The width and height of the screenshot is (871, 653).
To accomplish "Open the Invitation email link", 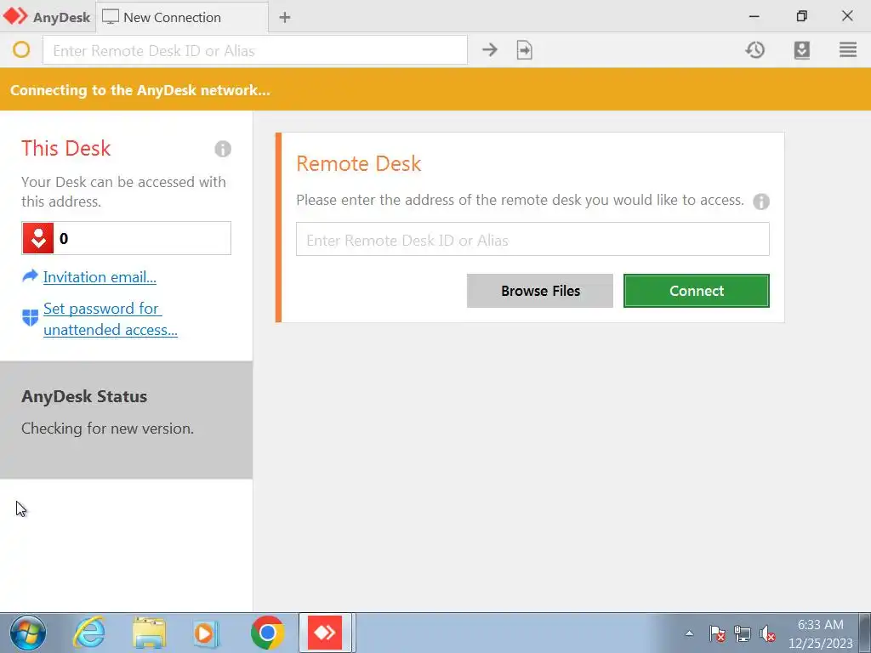I will (x=100, y=276).
